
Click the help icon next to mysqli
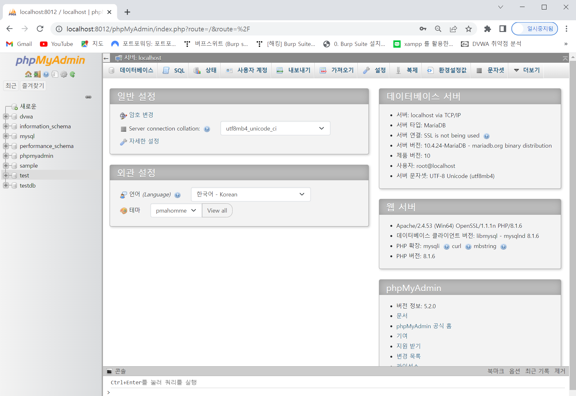tap(446, 247)
